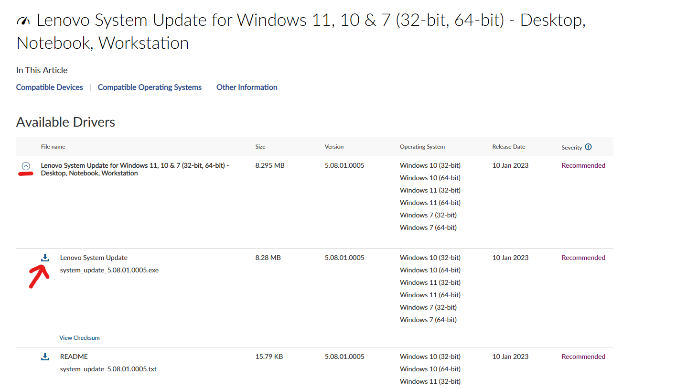Download the system_update_5.08.01.0005.exe file
The height and width of the screenshot is (389, 687).
tap(45, 258)
